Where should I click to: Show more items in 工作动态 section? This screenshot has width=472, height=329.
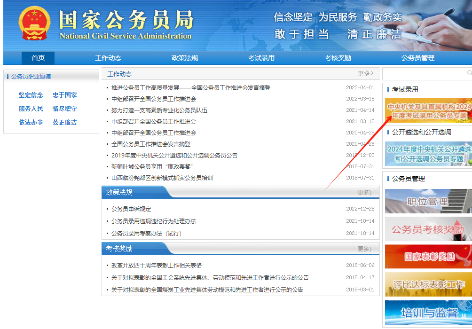pyautogui.click(x=365, y=73)
